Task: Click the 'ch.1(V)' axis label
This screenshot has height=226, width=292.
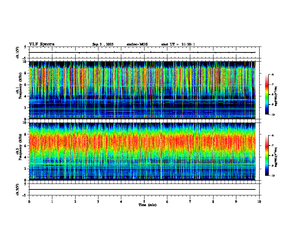Action: point(18,52)
